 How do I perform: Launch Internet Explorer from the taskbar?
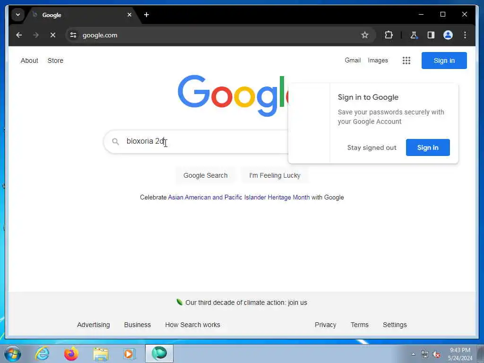point(42,354)
